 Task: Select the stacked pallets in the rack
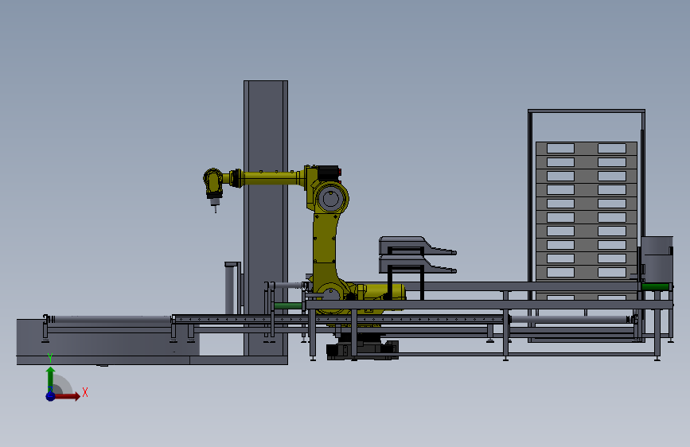click(x=587, y=220)
